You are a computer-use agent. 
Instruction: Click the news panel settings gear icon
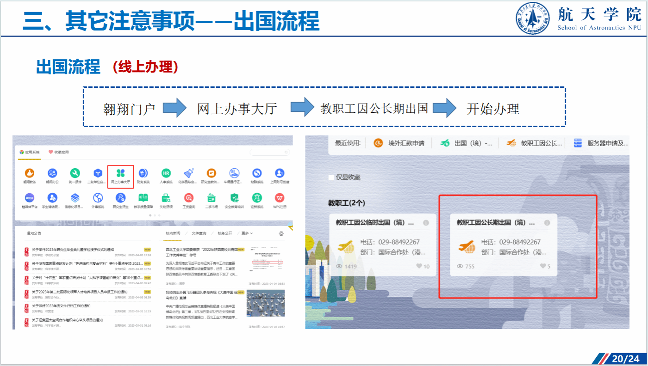(x=281, y=234)
